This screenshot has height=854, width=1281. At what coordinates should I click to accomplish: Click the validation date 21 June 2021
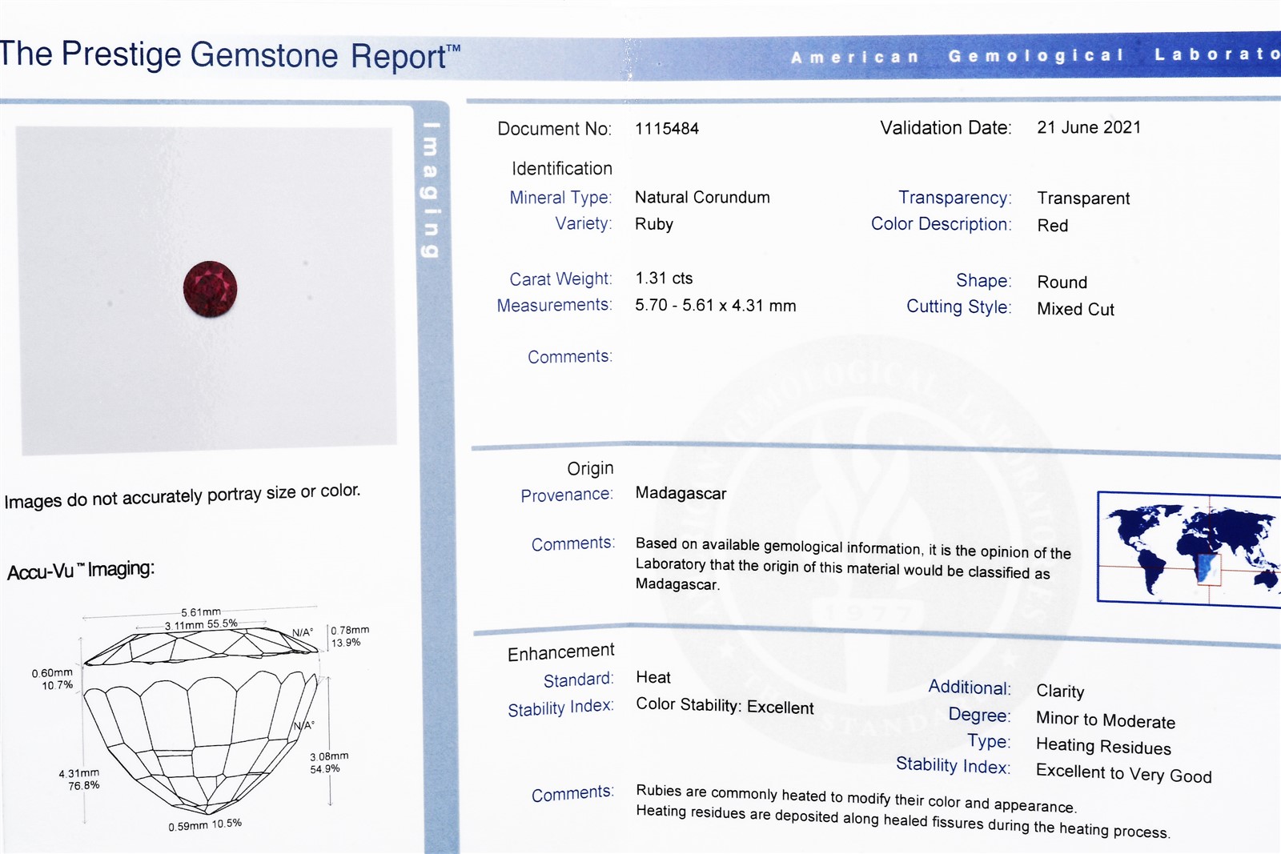click(1088, 128)
